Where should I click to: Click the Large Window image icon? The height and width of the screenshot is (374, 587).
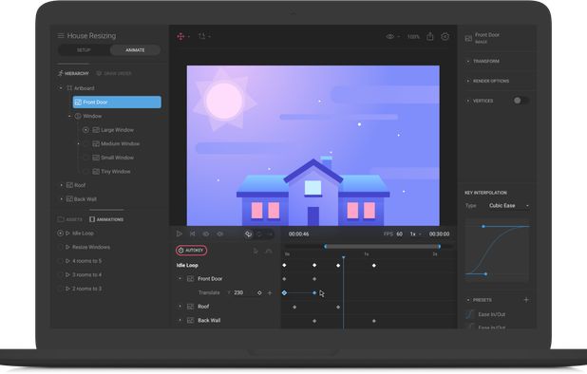(96, 130)
